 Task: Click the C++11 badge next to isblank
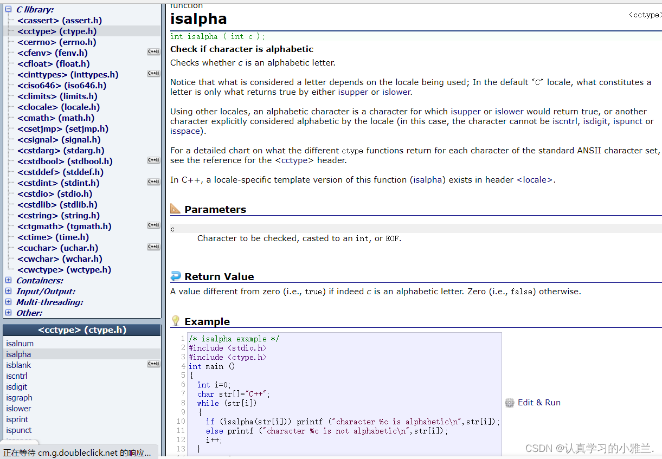[153, 364]
